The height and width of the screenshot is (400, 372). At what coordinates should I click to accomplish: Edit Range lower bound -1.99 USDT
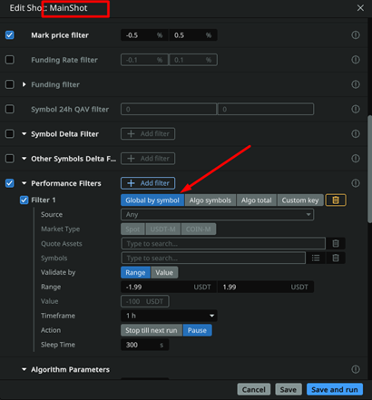[x=169, y=287]
